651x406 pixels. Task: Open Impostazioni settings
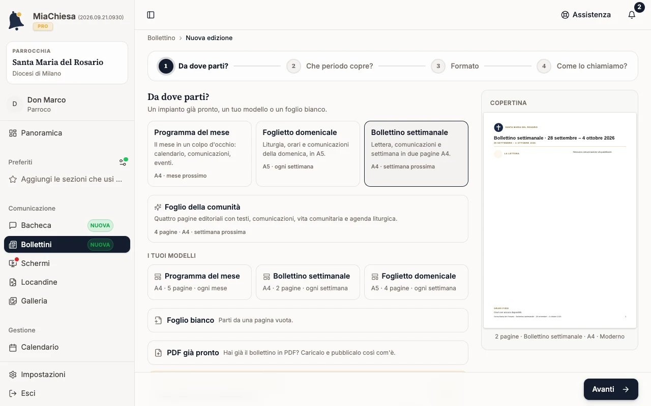(x=67, y=375)
